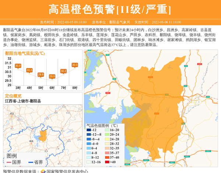221x173 pixels.
Task: Click the 29.6 data marker at 6时
Action: (x=52, y=76)
